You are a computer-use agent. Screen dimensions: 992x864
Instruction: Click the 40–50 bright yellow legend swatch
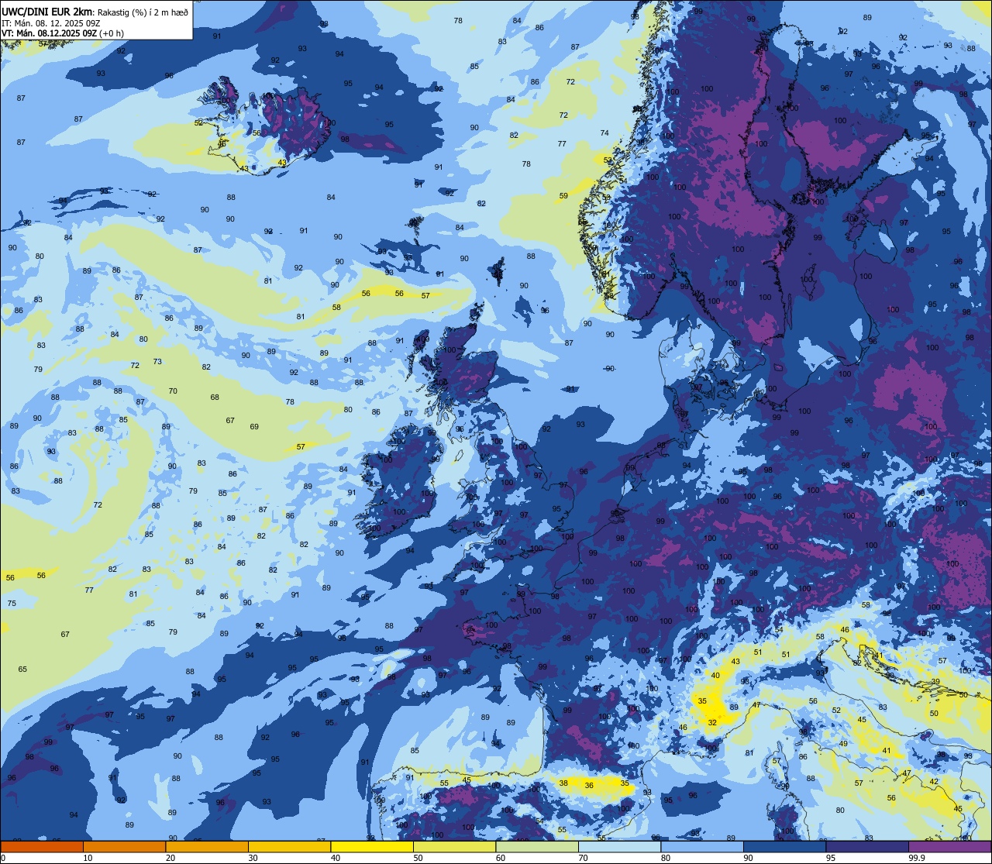372,846
